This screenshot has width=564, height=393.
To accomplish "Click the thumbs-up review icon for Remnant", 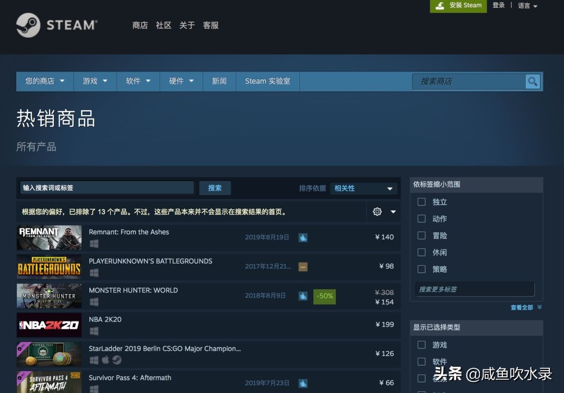I will coord(303,237).
